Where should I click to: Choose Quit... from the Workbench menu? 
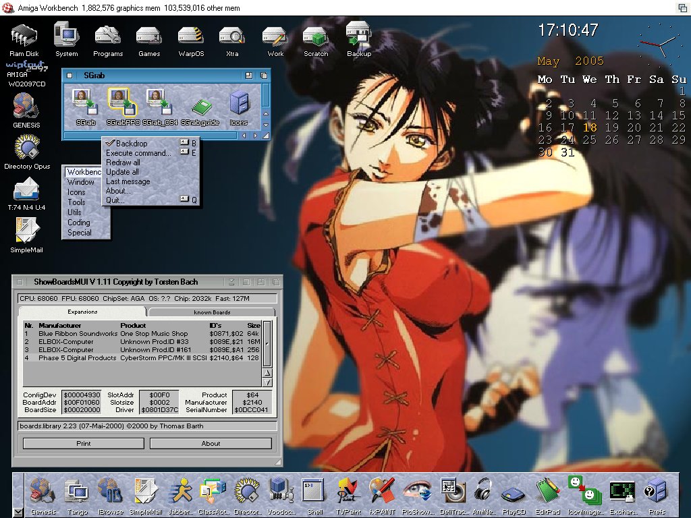click(x=150, y=200)
